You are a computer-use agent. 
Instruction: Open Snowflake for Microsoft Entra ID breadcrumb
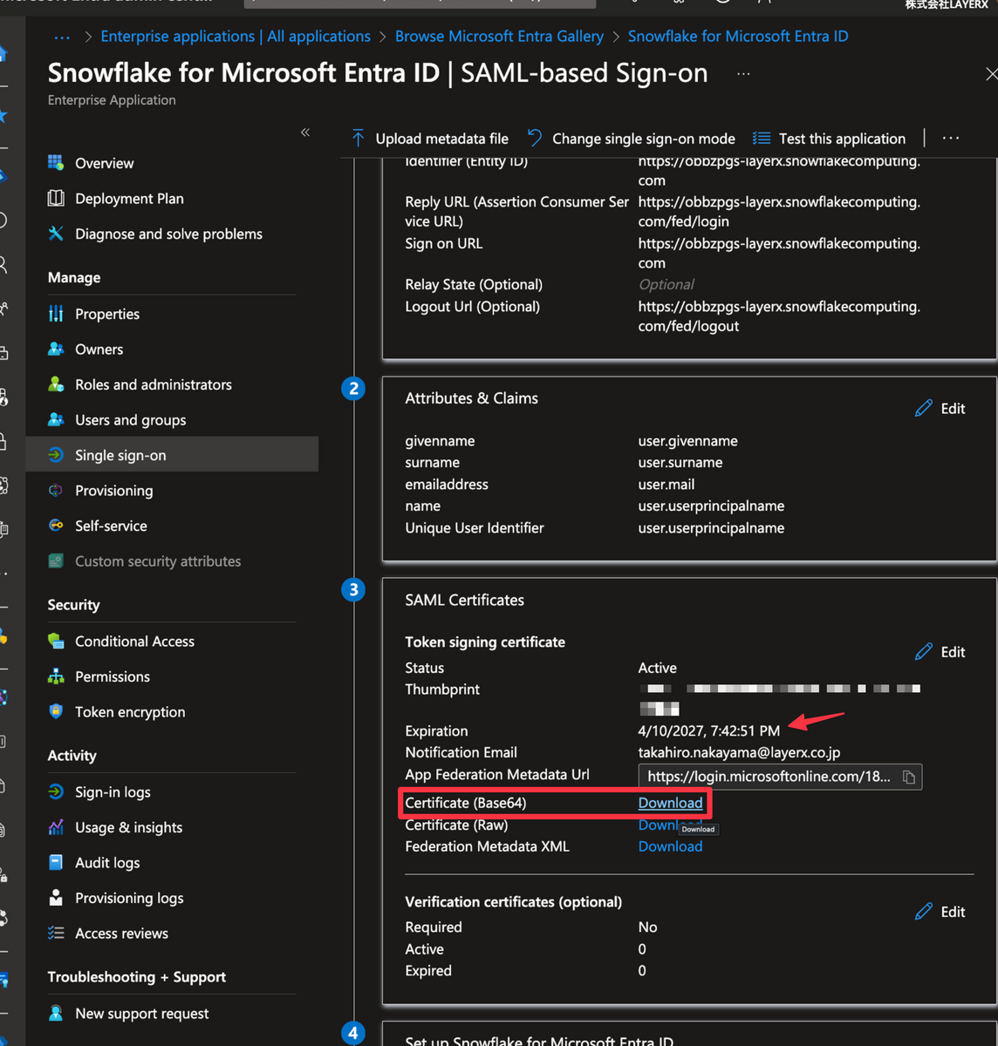coord(738,37)
